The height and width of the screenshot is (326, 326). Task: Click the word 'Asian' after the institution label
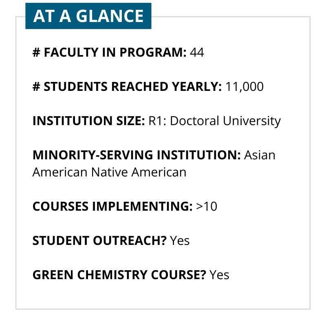(260, 155)
